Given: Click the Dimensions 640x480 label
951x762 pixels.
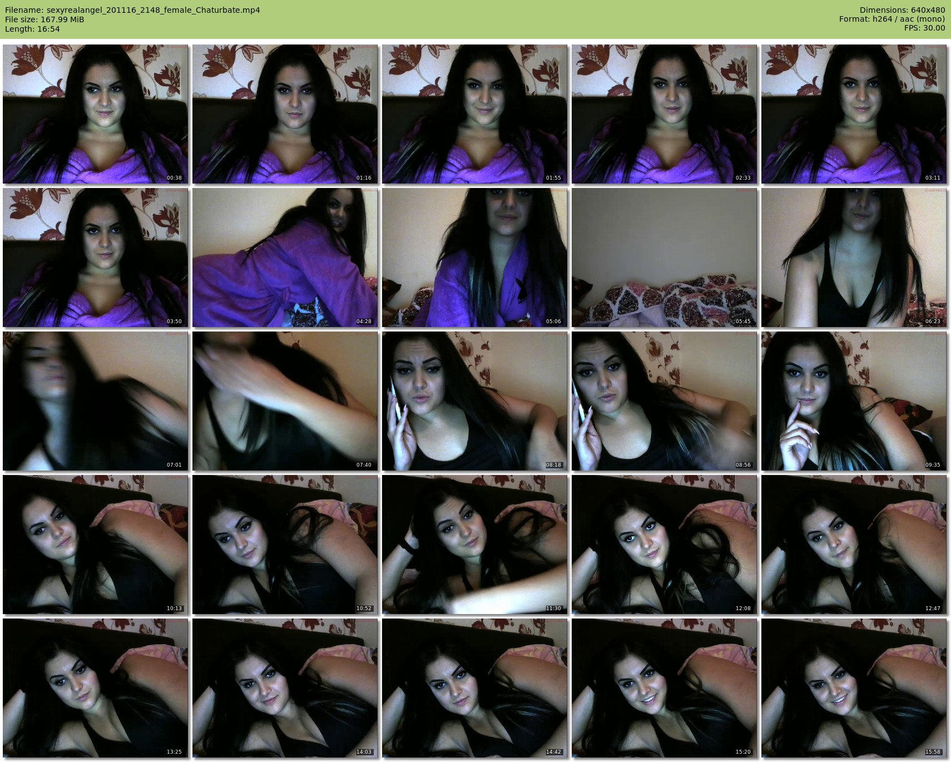Looking at the screenshot, I should point(902,10).
